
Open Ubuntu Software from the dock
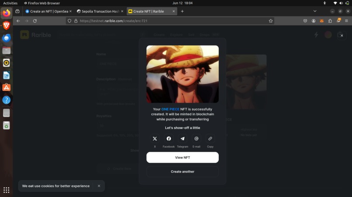point(6,88)
